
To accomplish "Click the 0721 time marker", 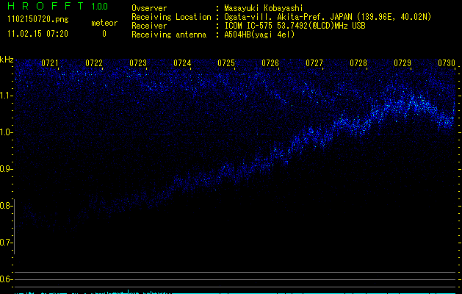I will [50, 63].
